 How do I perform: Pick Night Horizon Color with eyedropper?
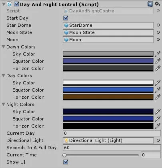click(x=158, y=126)
